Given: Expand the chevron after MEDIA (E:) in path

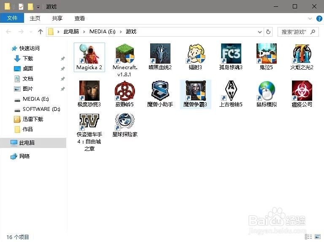Looking at the screenshot, I should [121, 32].
